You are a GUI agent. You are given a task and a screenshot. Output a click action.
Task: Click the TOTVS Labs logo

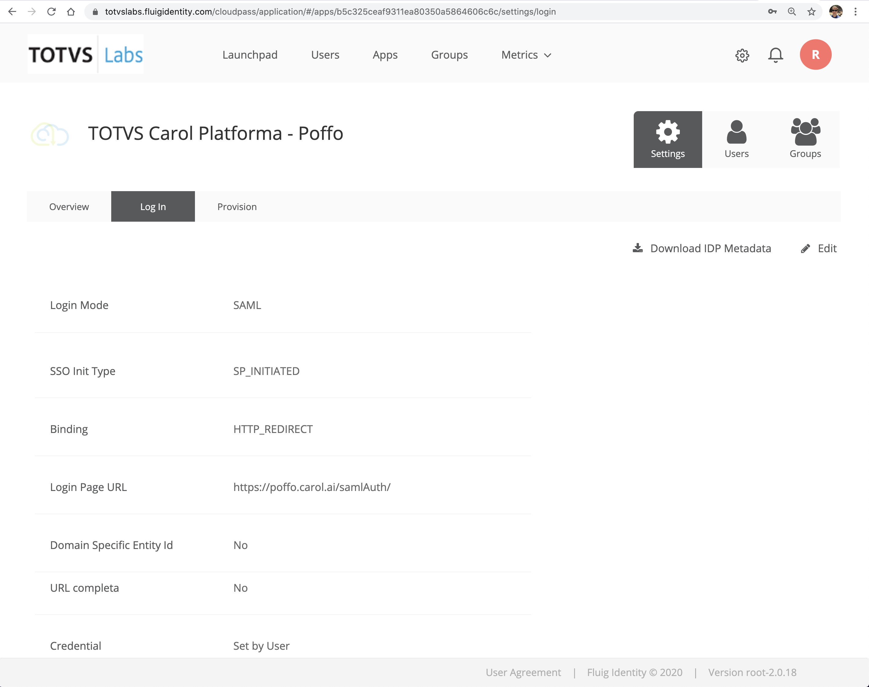[85, 54]
